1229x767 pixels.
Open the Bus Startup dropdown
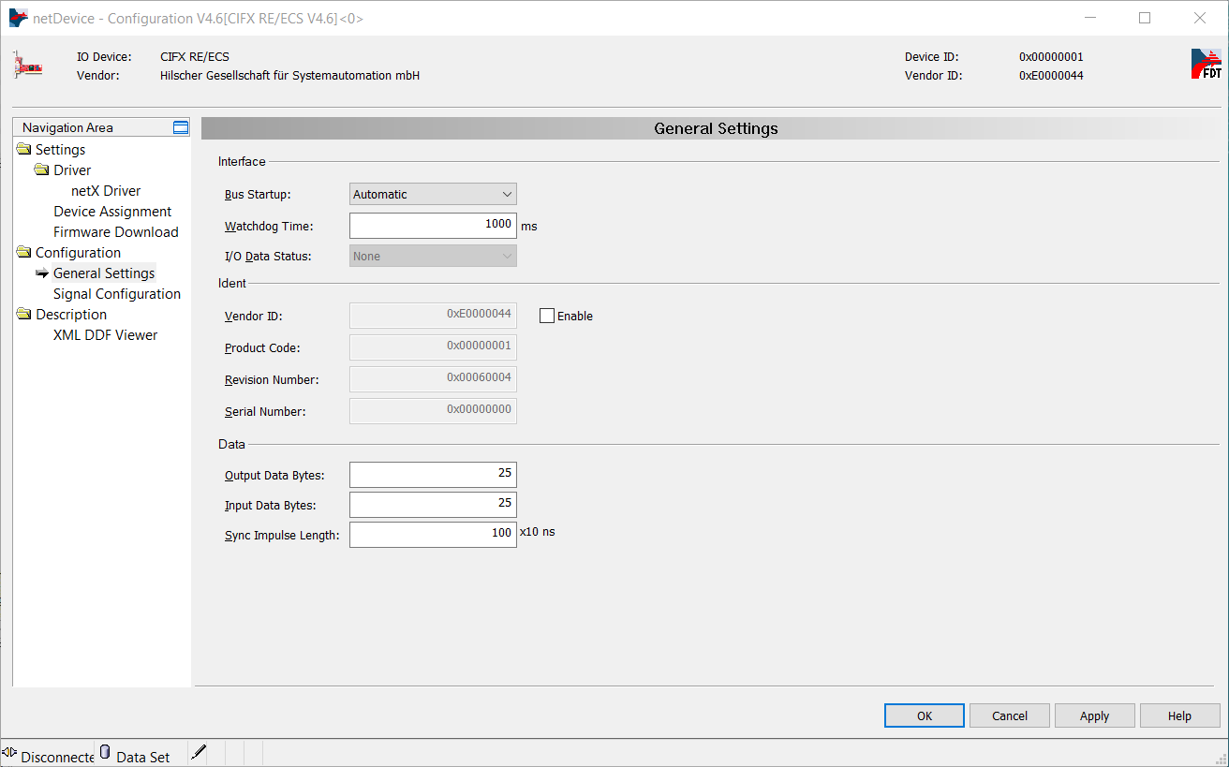[x=433, y=195]
